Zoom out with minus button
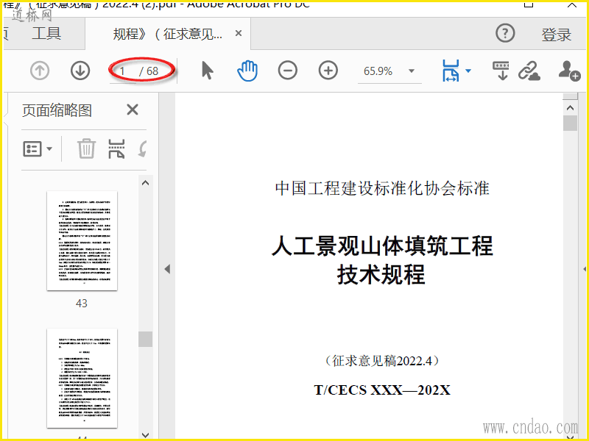This screenshot has width=589, height=441. click(288, 71)
